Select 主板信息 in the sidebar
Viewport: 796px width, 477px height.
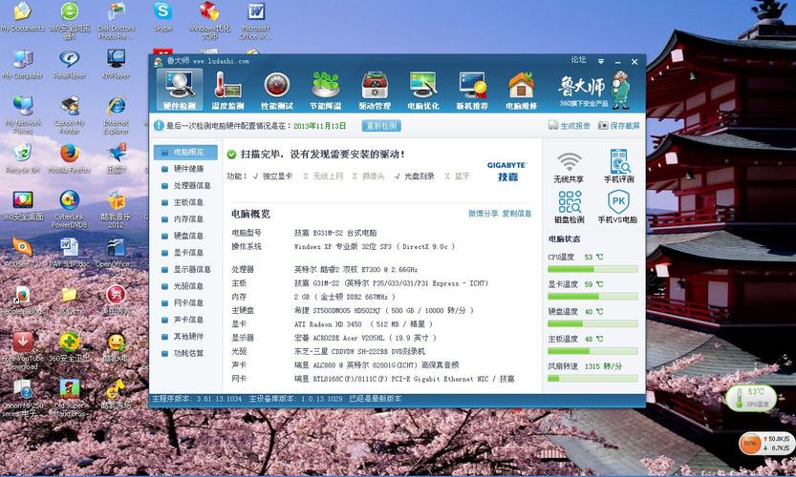pyautogui.click(x=185, y=202)
